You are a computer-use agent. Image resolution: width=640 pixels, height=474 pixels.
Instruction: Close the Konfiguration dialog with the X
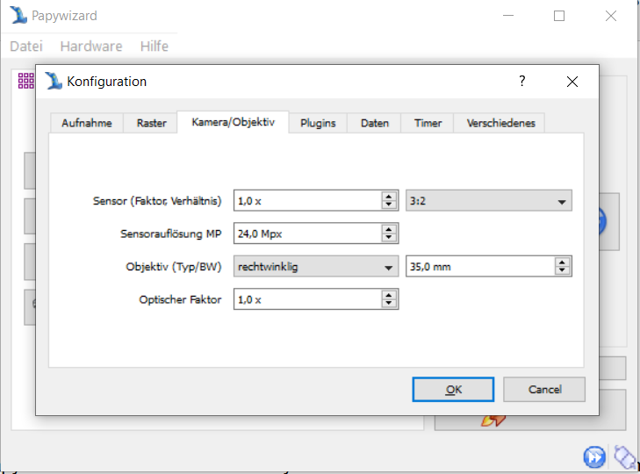[572, 82]
